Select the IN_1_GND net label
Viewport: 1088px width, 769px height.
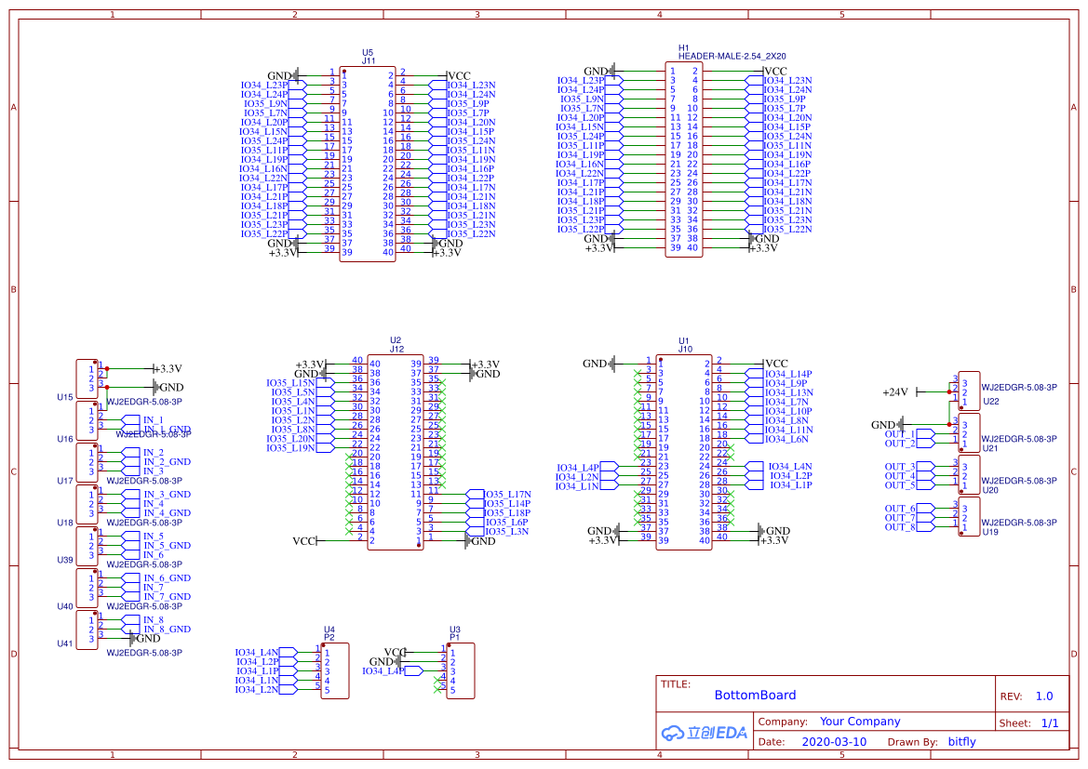pyautogui.click(x=167, y=430)
